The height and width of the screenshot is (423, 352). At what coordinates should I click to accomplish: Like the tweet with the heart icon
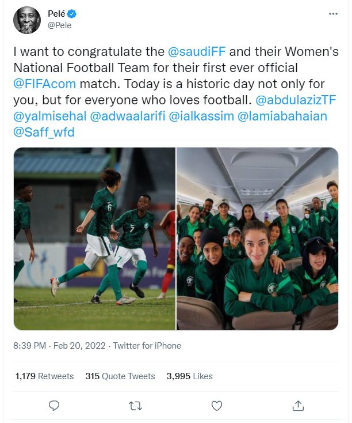coord(216,406)
